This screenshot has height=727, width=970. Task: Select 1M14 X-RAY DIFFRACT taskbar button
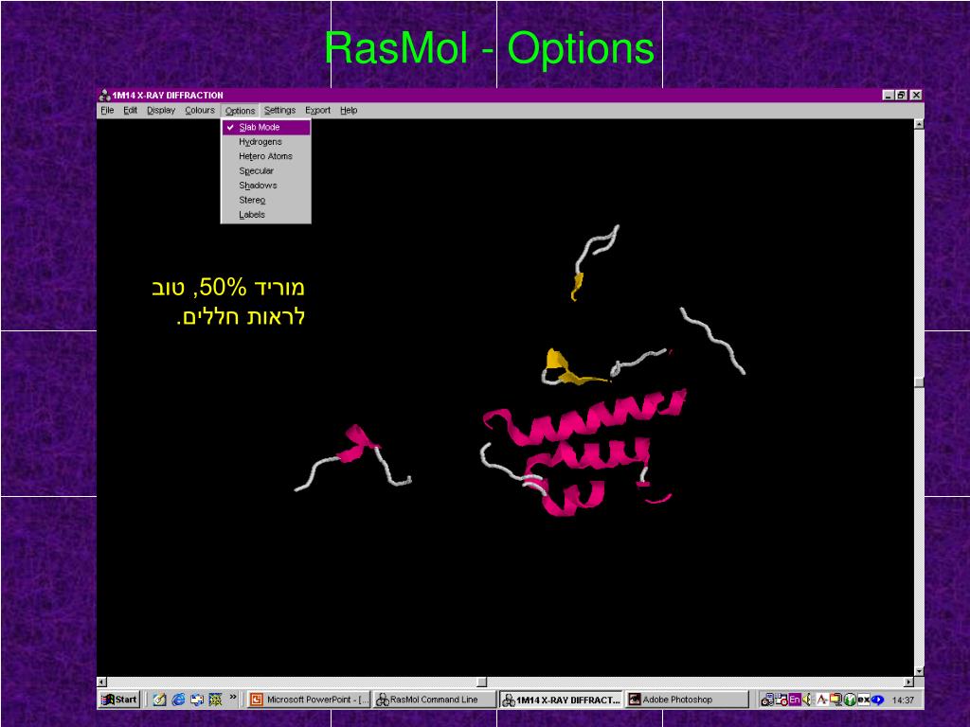[561, 700]
